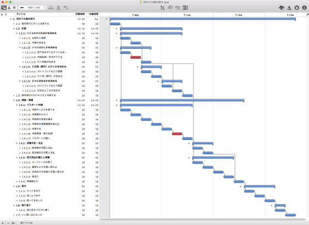The height and width of the screenshot is (225, 309).
Task: Open the Inspector info icon
Action: [x=304, y=8]
